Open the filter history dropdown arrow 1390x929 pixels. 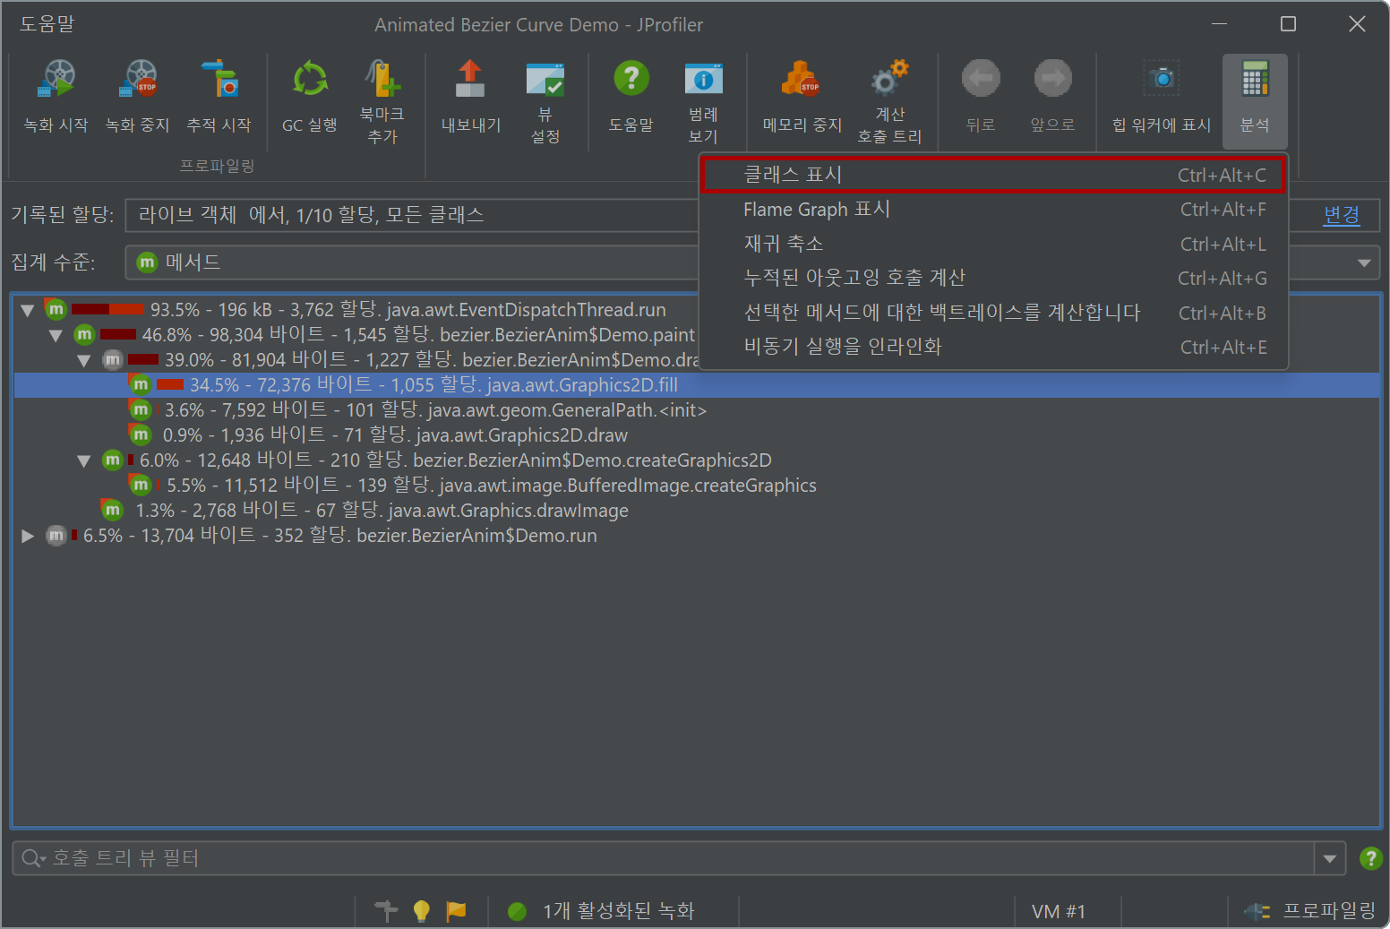(x=1330, y=858)
